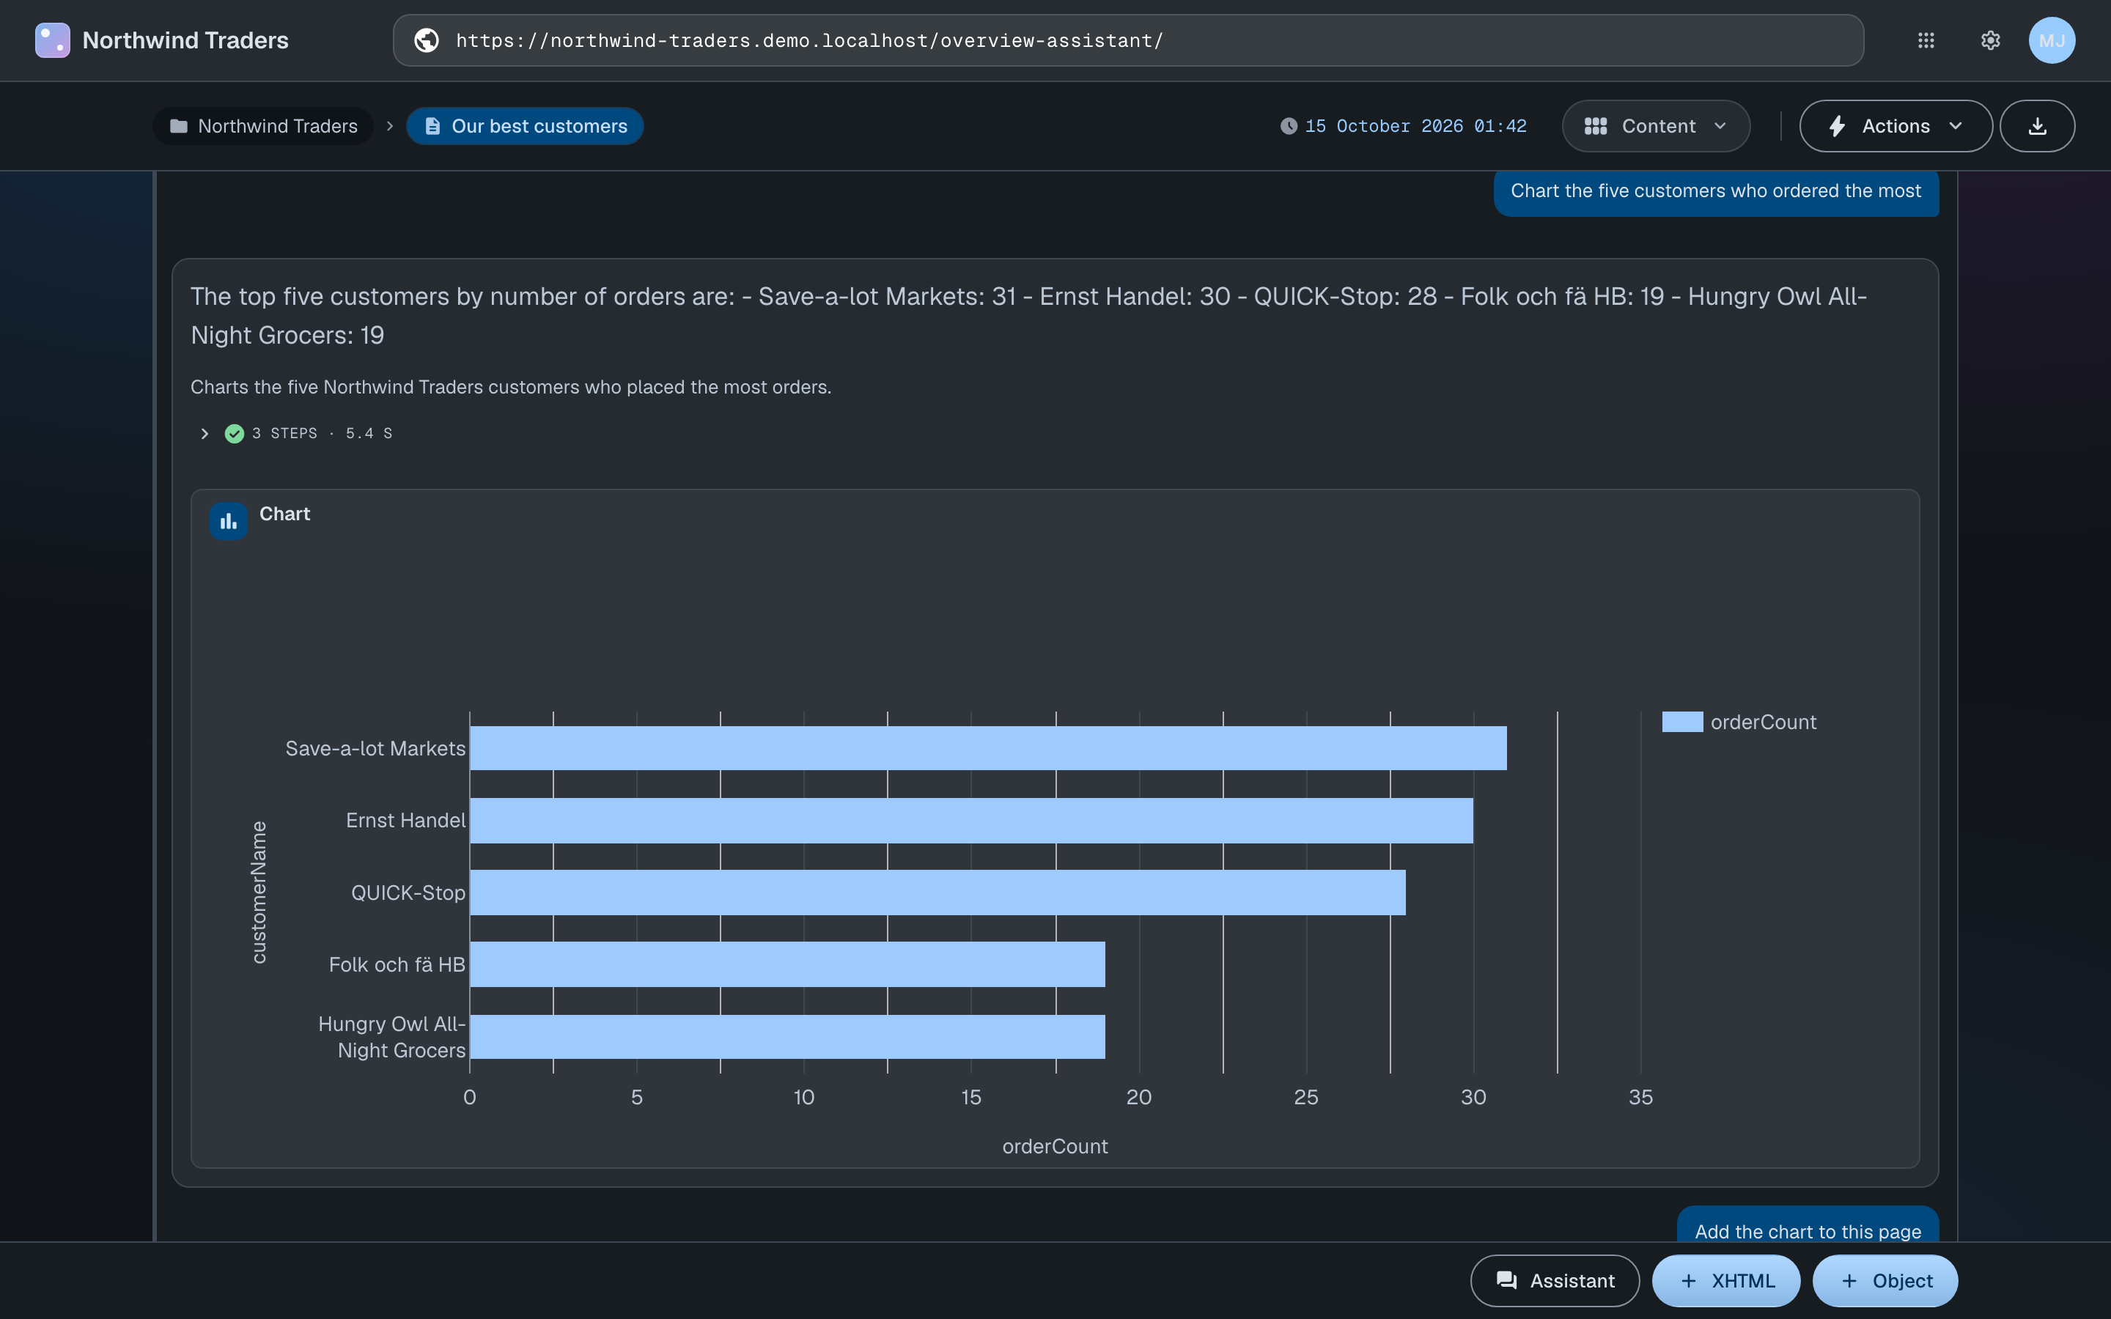Open settings via the gear icon
Screen dimensions: 2111x1319
click(1991, 40)
